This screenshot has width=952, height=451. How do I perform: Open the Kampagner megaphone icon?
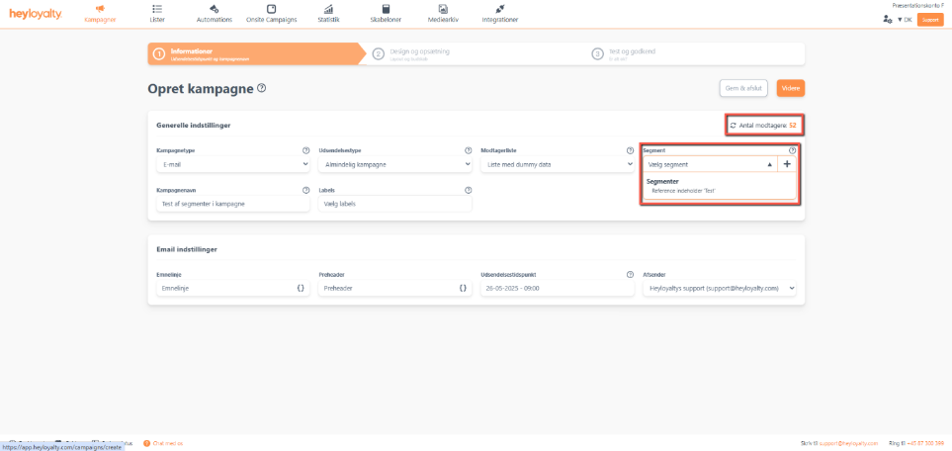click(x=100, y=9)
